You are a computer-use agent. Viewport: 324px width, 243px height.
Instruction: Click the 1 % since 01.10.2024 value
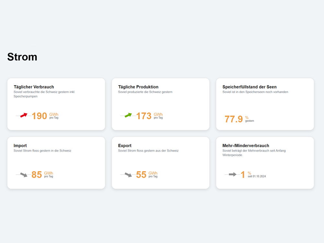[x=243, y=175]
